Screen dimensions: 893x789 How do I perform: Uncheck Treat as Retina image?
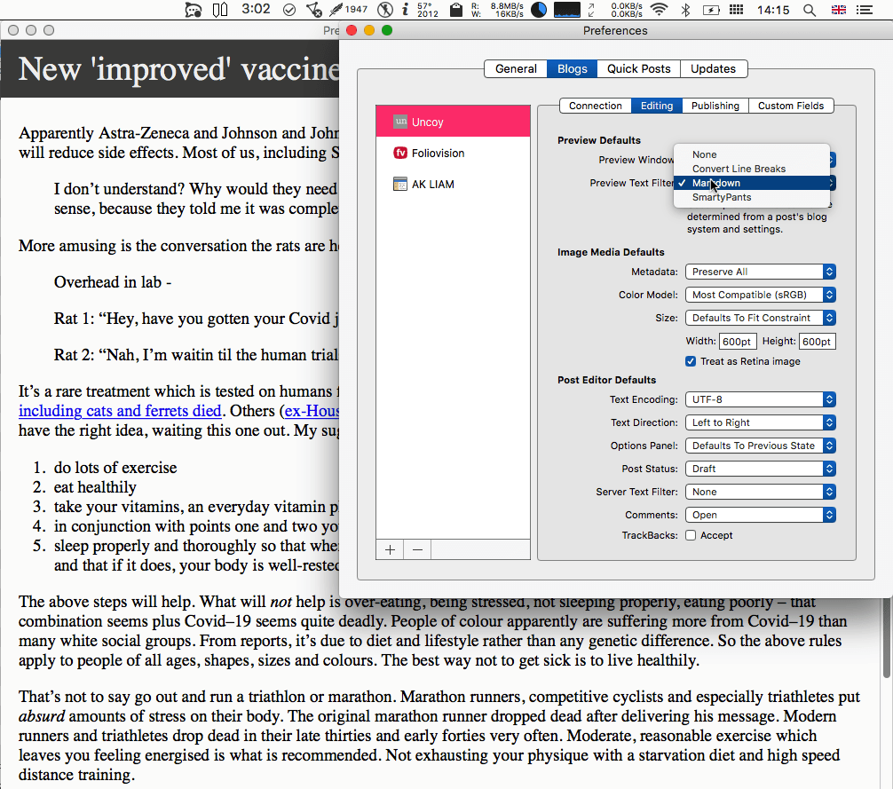click(691, 361)
